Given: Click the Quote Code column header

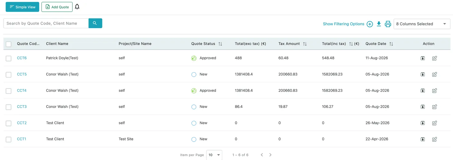Looking at the screenshot, I should [x=28, y=44].
